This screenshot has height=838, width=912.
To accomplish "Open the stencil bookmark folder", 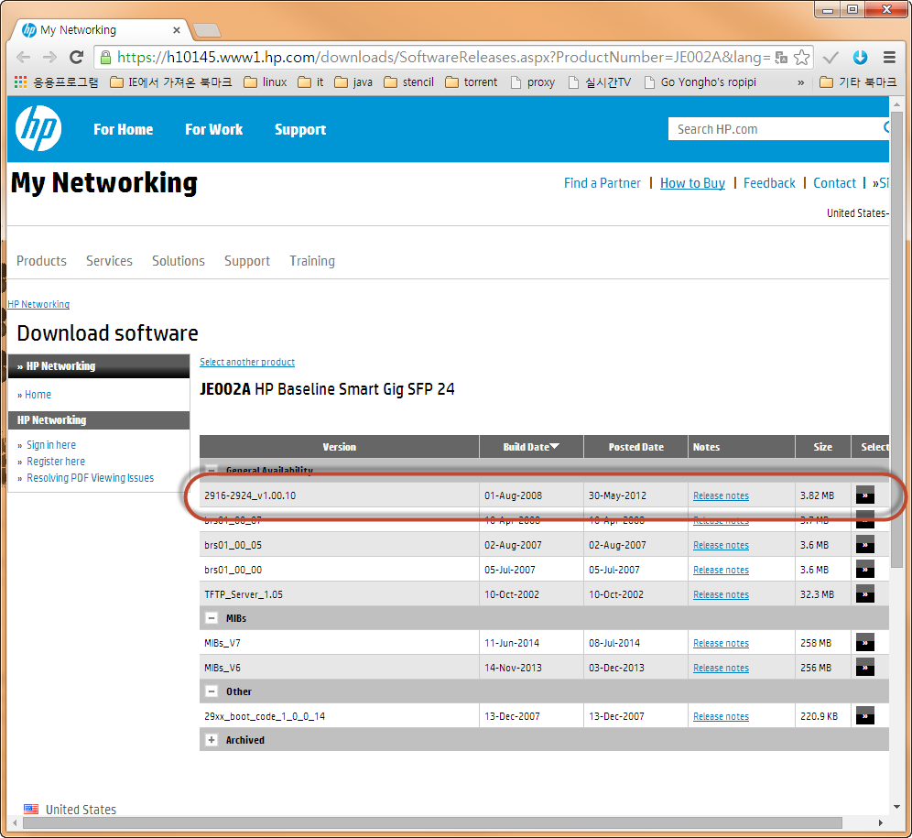I will 409,82.
